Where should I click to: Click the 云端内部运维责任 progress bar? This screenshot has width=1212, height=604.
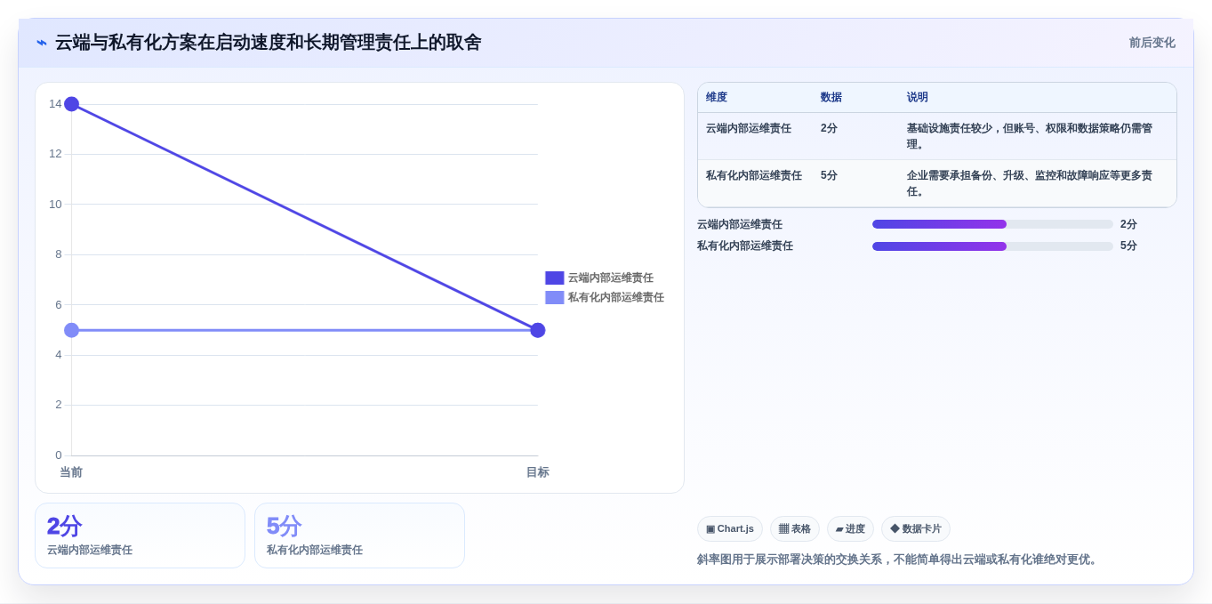pos(992,224)
